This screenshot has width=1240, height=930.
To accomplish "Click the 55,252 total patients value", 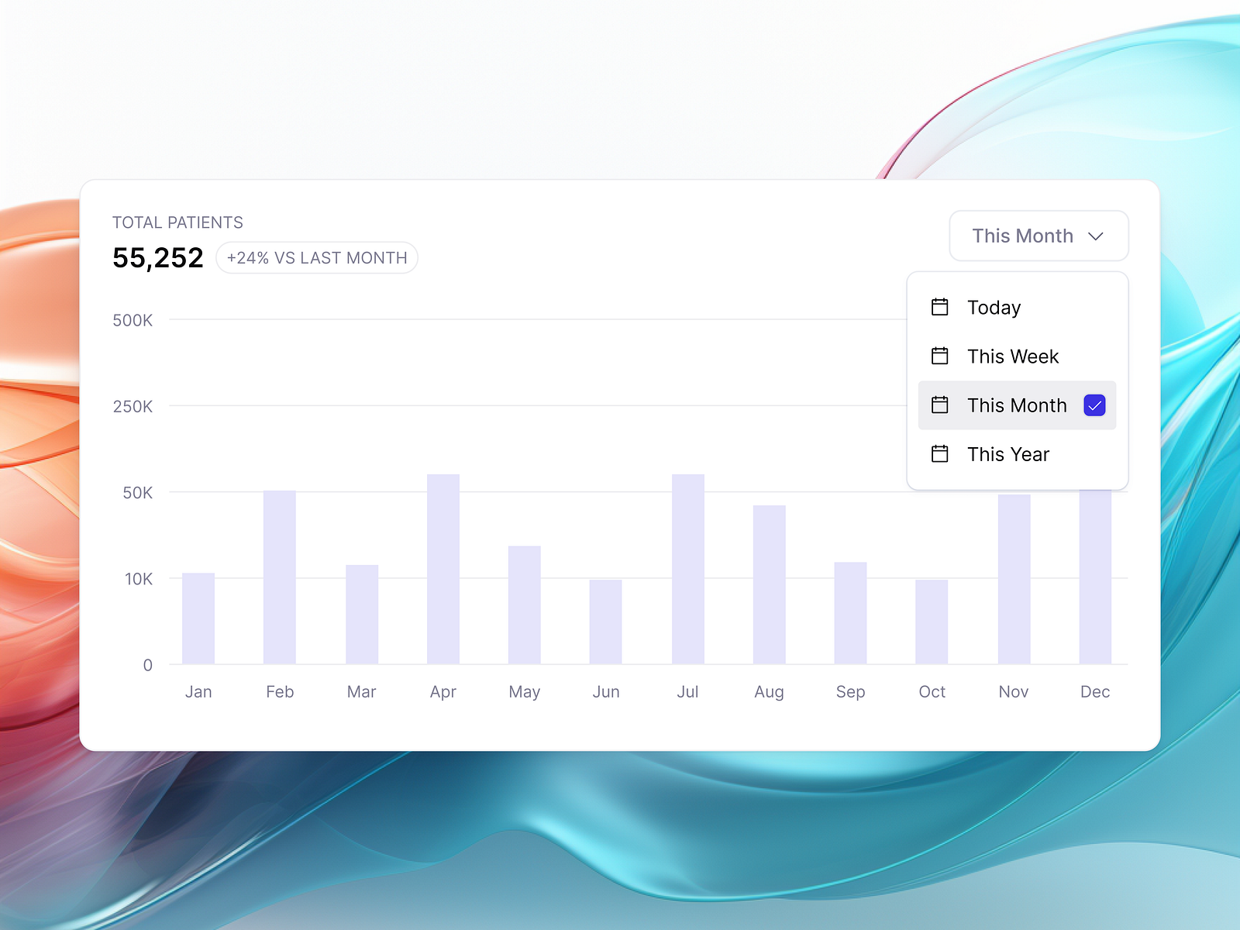I will pos(158,258).
